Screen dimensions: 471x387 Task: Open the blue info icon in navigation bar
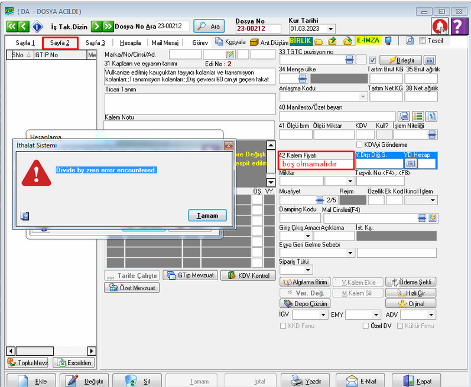coord(37,27)
